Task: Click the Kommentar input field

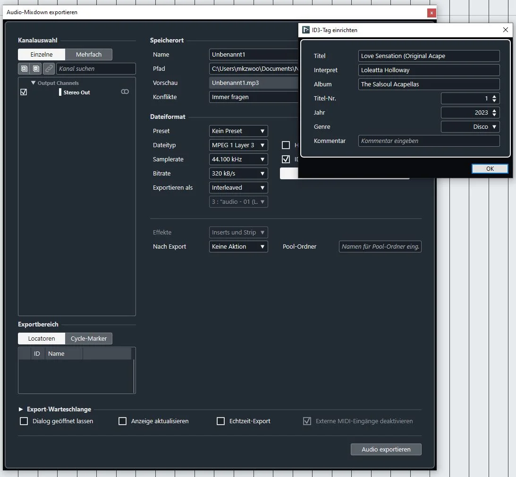Action: click(429, 141)
